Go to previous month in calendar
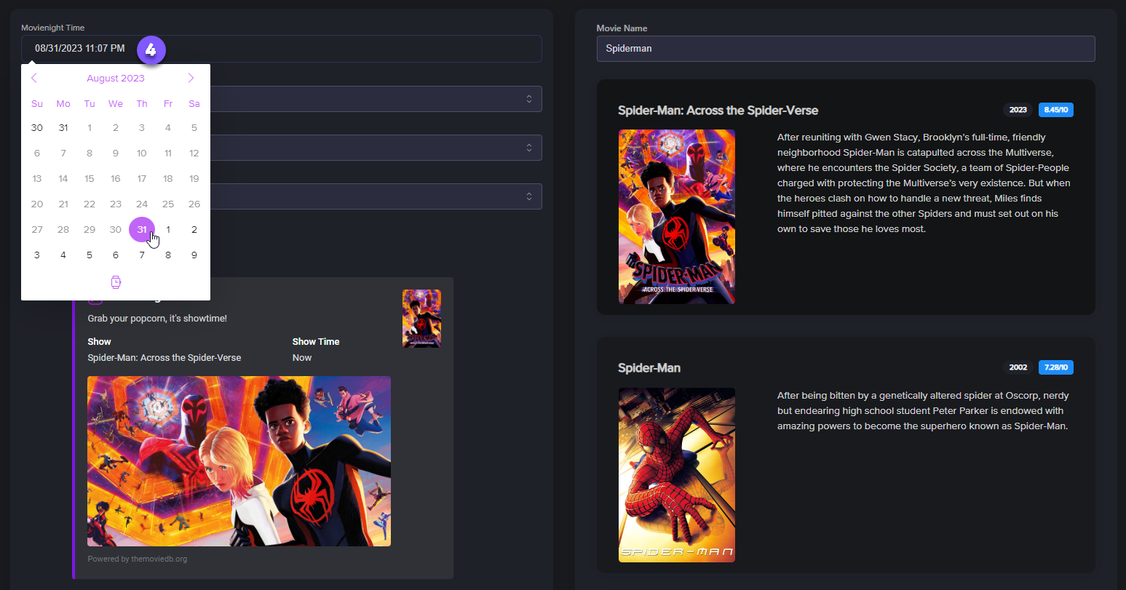 click(x=34, y=78)
